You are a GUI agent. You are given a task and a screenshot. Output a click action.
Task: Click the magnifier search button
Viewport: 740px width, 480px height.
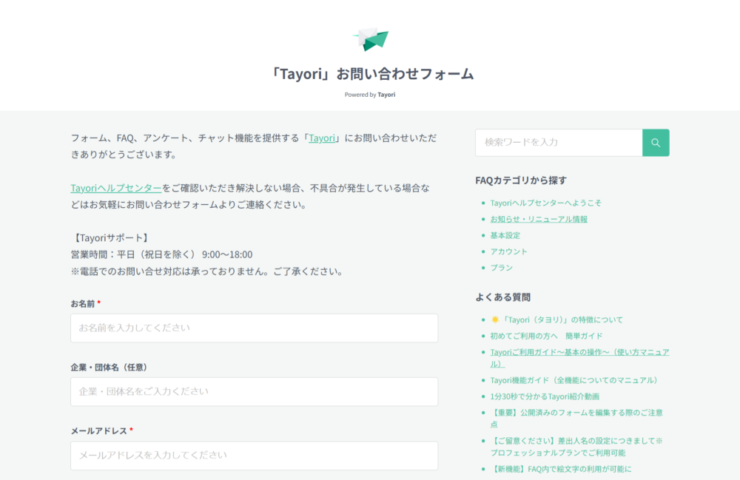click(x=656, y=143)
